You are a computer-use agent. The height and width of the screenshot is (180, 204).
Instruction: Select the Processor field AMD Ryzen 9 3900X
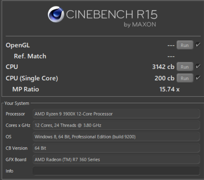point(116,114)
